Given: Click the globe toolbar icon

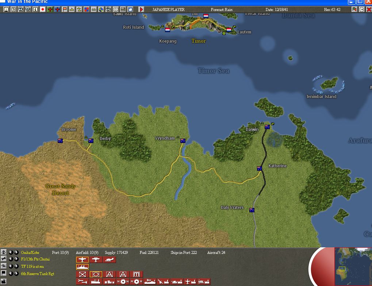Looking at the screenshot, I should click(101, 9).
